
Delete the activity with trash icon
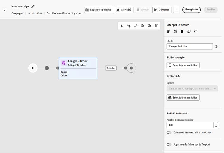[168, 32]
